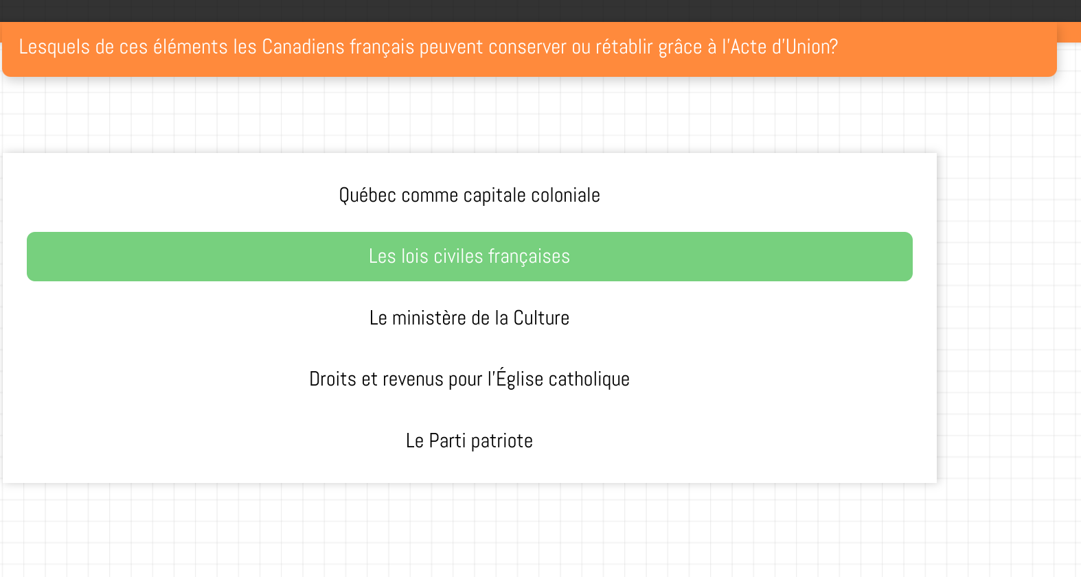Viewport: 1081px width, 577px height.
Task: Choose 'Le ministère de la Culture' answer
Action: tap(469, 318)
